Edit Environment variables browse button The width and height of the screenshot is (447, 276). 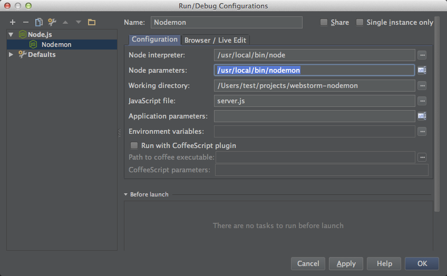[x=422, y=131]
